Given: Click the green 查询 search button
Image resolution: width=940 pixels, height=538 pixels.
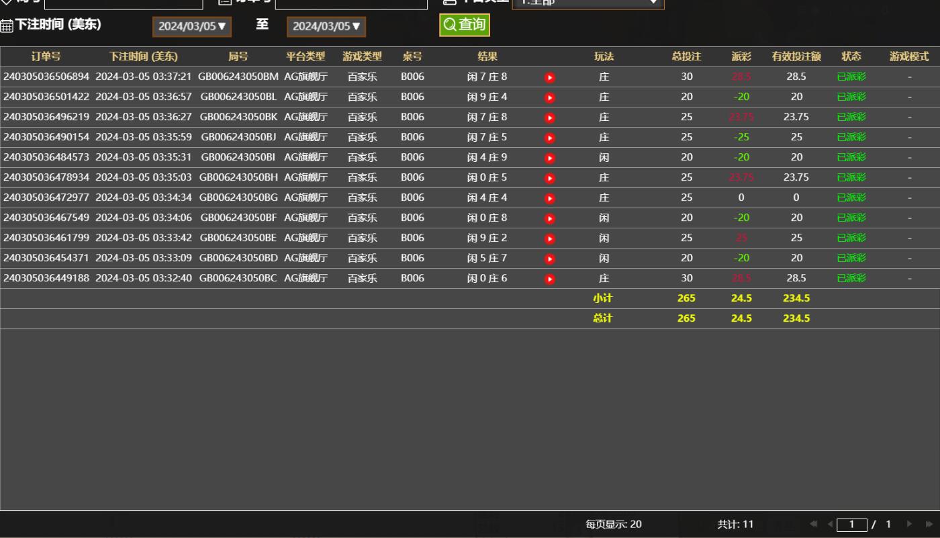Looking at the screenshot, I should click(465, 25).
